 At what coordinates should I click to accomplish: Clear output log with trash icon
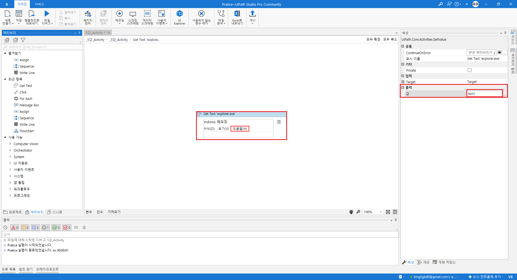pos(84,227)
